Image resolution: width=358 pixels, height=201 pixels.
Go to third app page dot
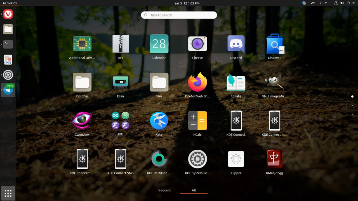(352, 114)
